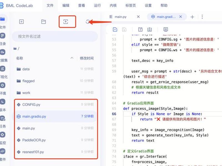Close the main.gradi... tab
Image resolution: width=222 pixels, height=166 pixels.
pyautogui.click(x=181, y=17)
